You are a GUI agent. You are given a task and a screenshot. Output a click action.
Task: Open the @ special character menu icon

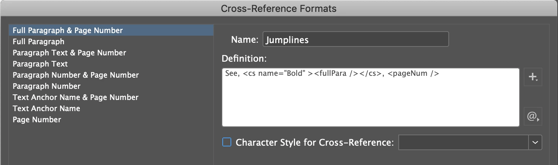coord(533,117)
